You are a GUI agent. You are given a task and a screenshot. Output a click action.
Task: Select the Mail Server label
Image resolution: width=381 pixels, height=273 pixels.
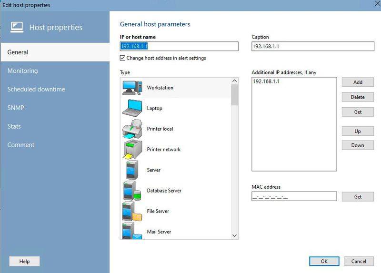[x=159, y=232]
